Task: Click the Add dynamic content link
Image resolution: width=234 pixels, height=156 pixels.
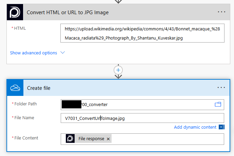Action: point(195,127)
